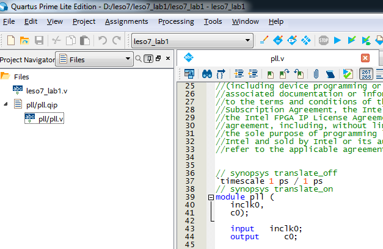Jump to previous bookmark icon
Screen dimensions: 383x249
[x=299, y=74]
